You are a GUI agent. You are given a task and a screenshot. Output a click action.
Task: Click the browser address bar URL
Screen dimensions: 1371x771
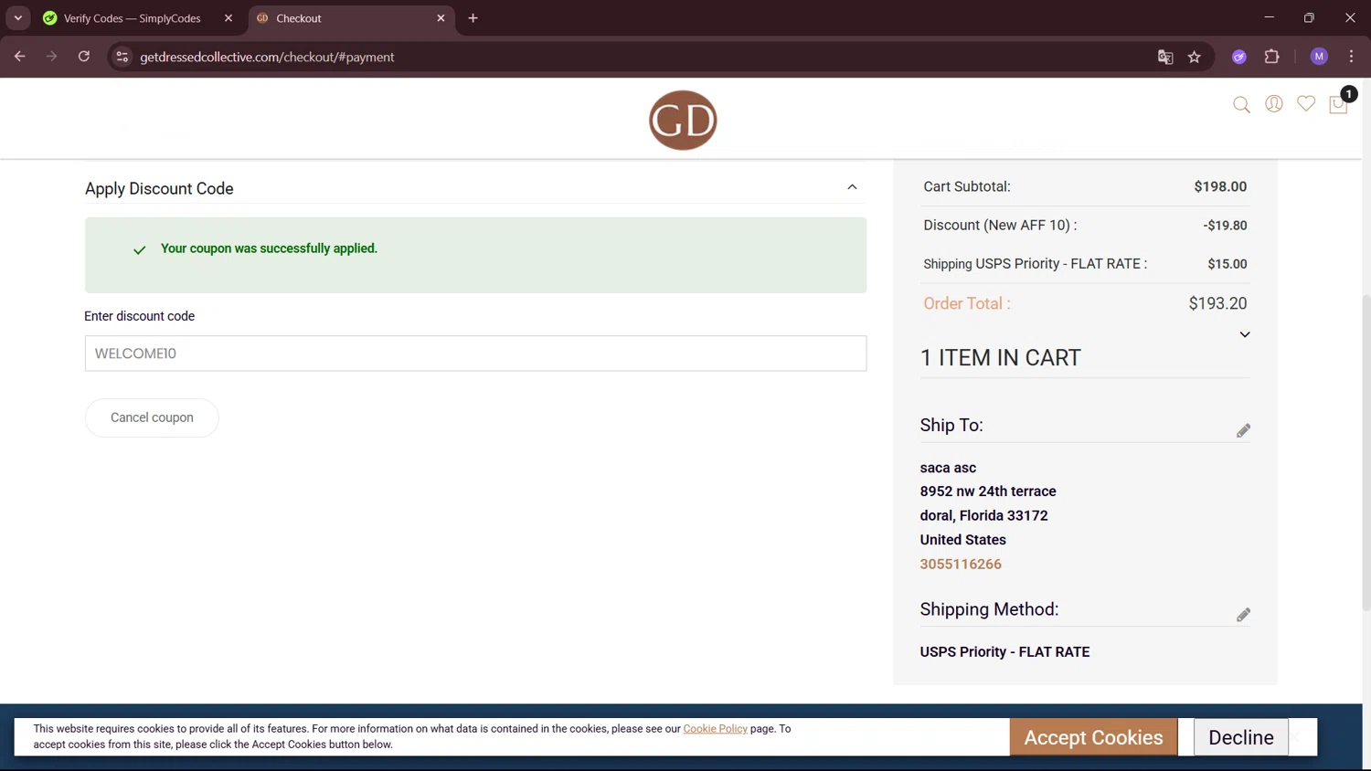pyautogui.click(x=267, y=57)
